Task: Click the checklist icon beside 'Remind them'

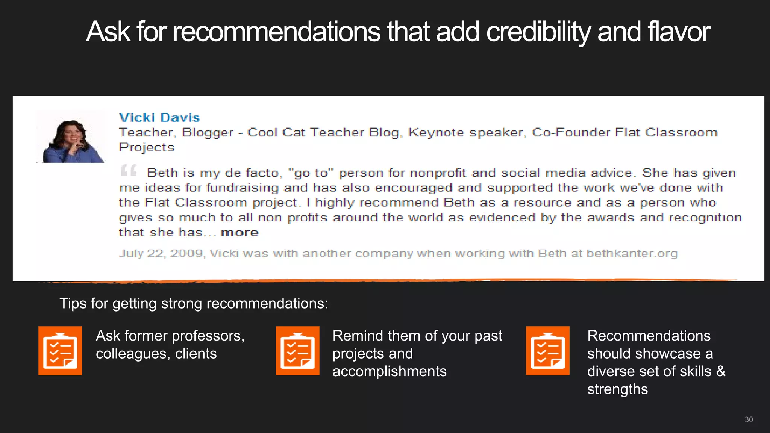Action: click(x=298, y=351)
